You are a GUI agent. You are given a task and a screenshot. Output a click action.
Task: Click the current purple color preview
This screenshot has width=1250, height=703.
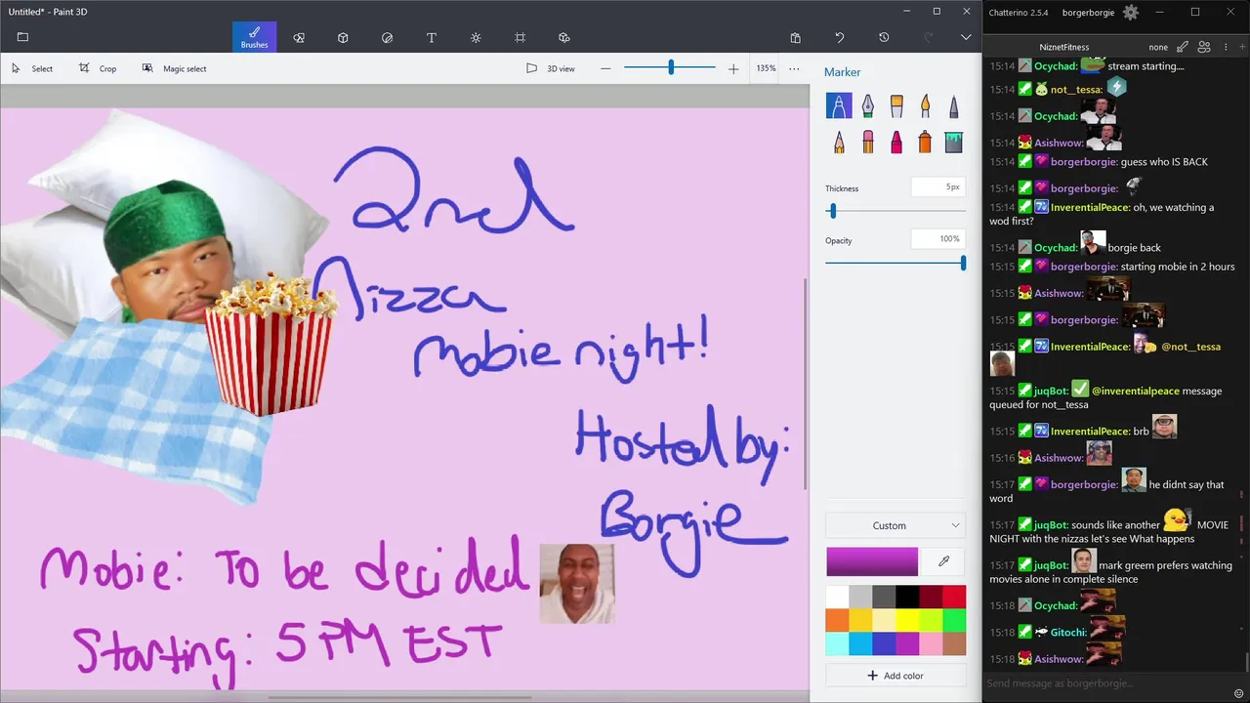[872, 561]
